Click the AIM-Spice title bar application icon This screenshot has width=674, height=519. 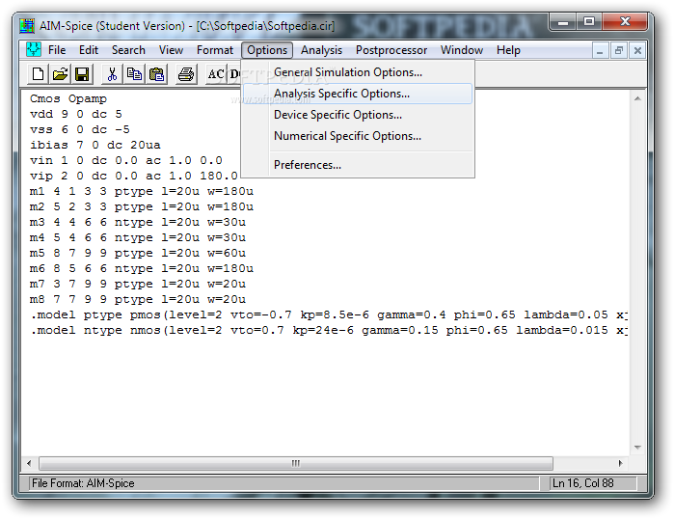pyautogui.click(x=27, y=26)
